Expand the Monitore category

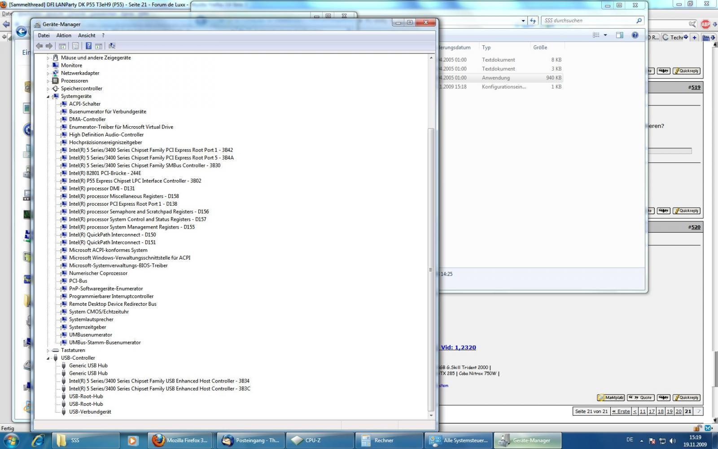pyautogui.click(x=48, y=66)
